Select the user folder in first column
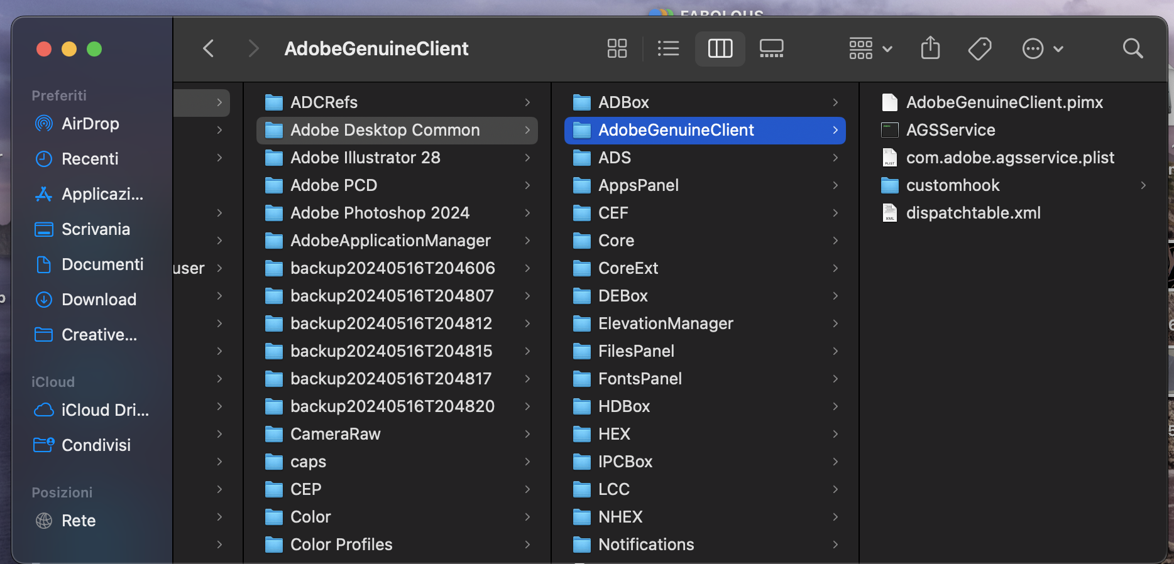 pos(202,268)
